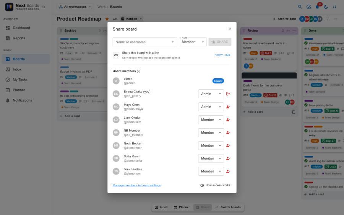This screenshot has height=215, width=344.
Task: Open Maya Chen's role dropdown
Action: [x=211, y=107]
